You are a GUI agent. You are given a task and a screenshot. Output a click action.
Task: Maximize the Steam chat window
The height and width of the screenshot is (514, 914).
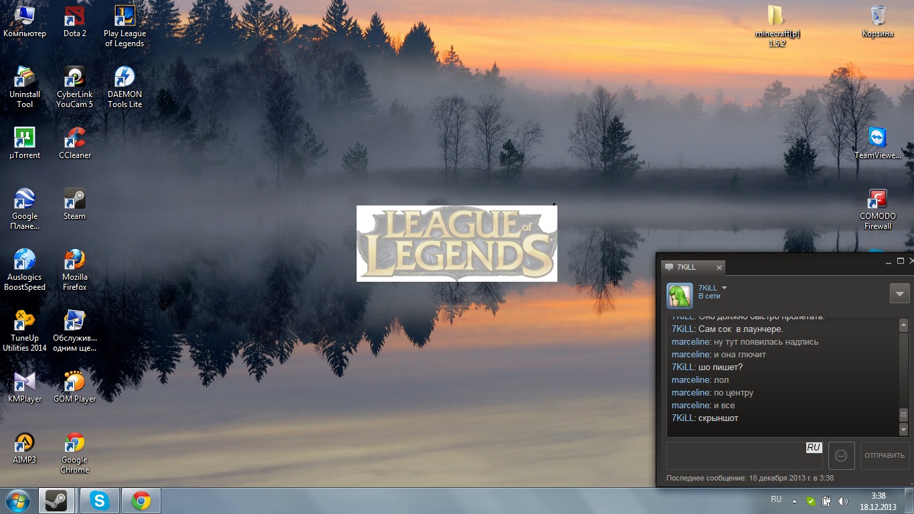(901, 261)
